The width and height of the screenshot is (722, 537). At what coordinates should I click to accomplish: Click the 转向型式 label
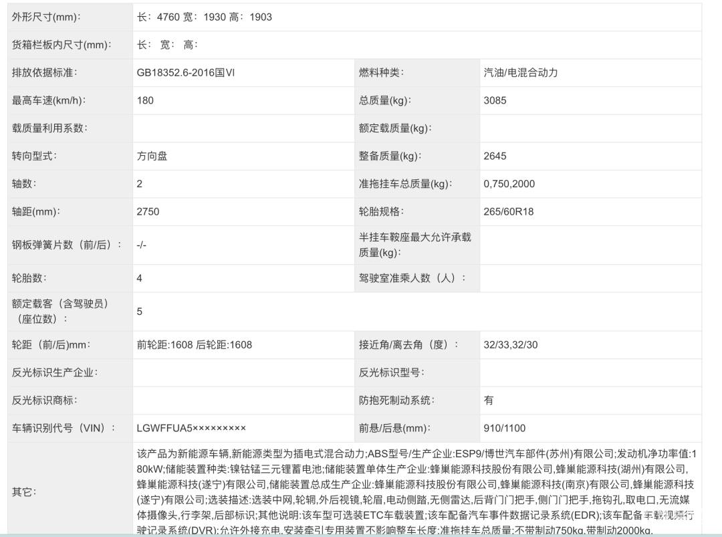35,156
